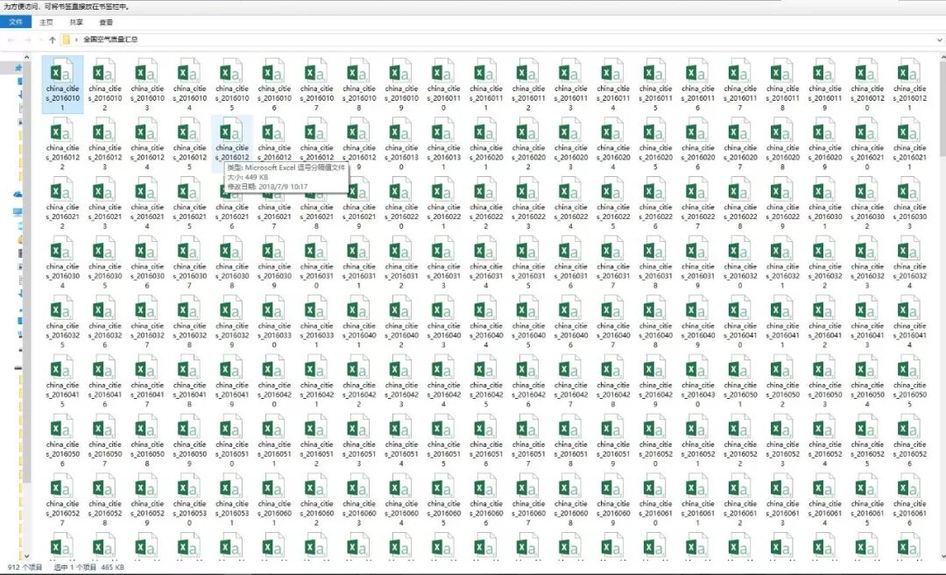Select file china_cities_20160303 icon

pos(909,190)
